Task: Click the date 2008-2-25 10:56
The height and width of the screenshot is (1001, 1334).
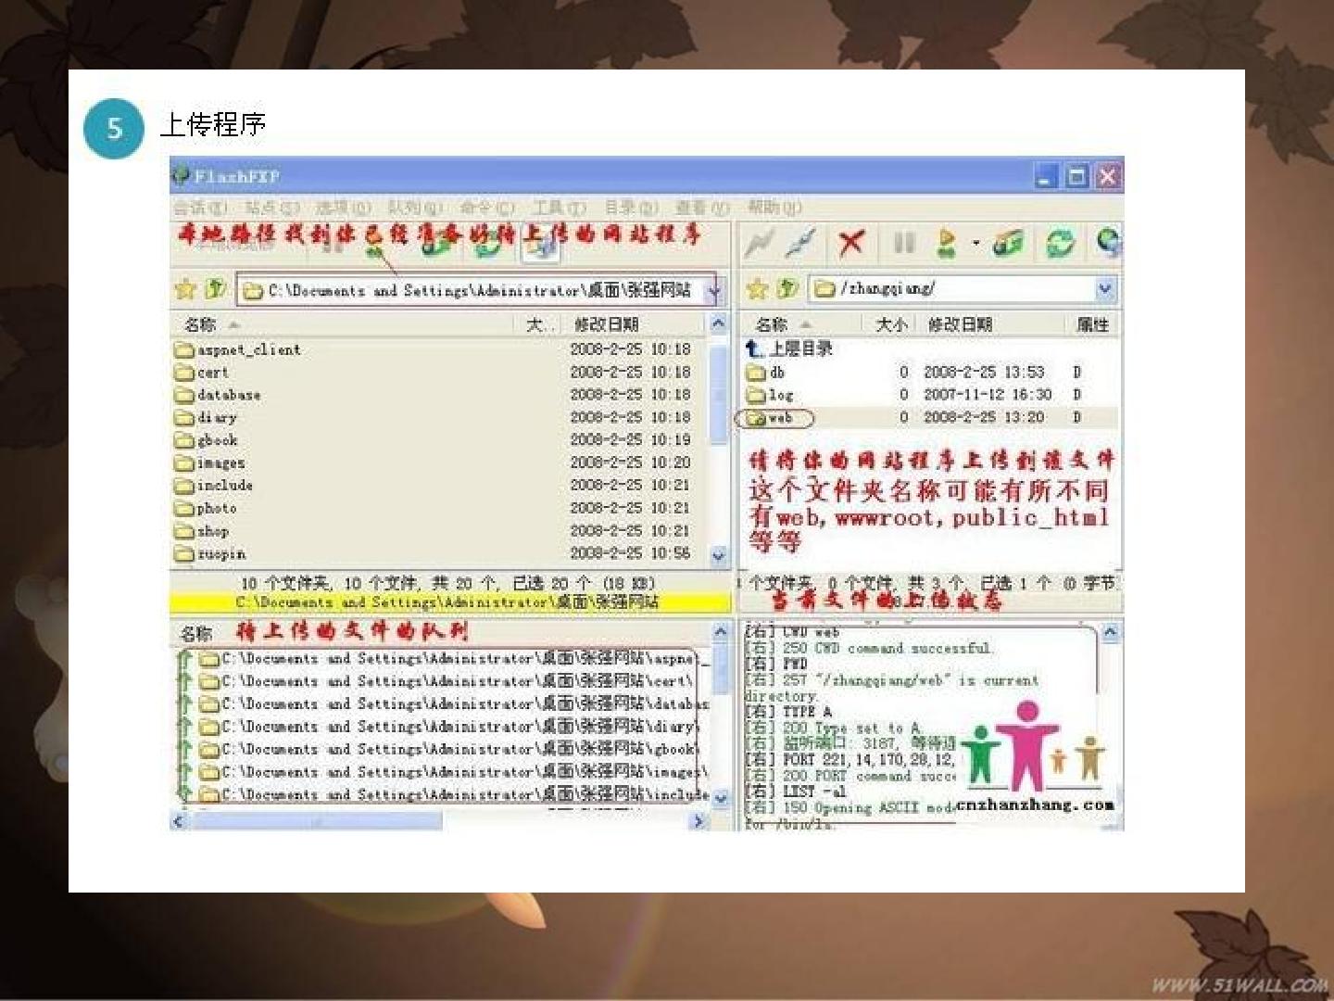Action: (630, 553)
